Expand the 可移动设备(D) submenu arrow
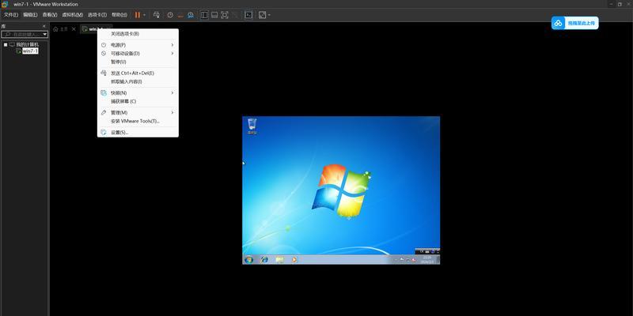This screenshot has width=633, height=316. [172, 53]
